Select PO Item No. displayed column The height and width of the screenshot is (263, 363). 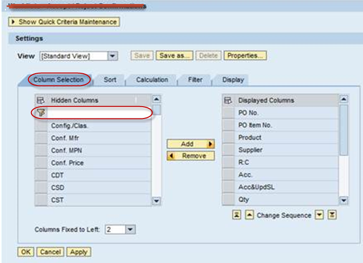[287, 125]
